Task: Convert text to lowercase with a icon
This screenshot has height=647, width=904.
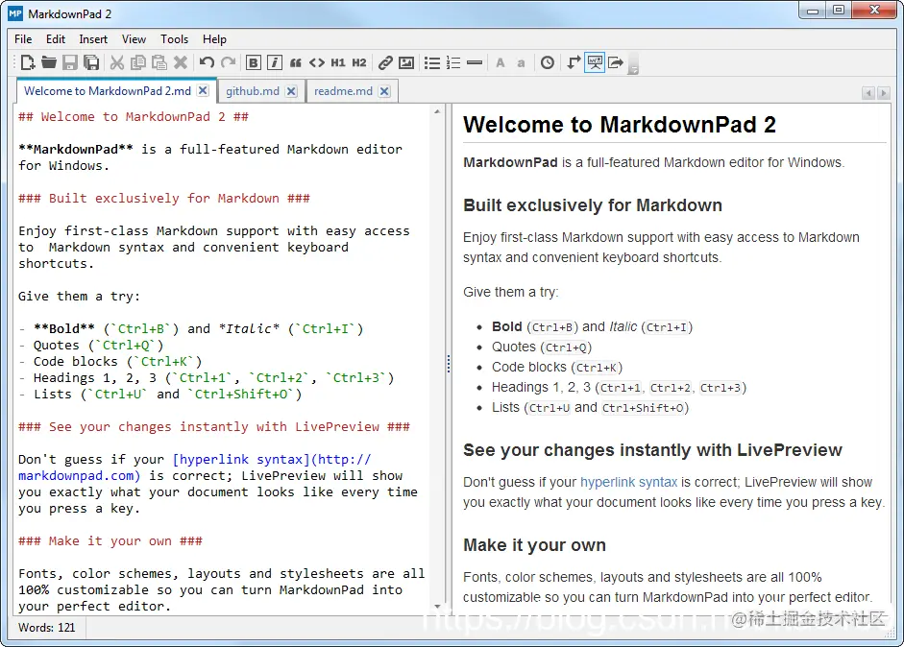Action: (x=522, y=62)
